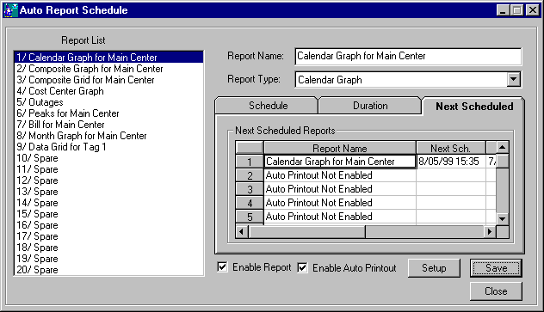Click the 'Next Sch.' column header
This screenshot has height=312, width=544.
(451, 148)
